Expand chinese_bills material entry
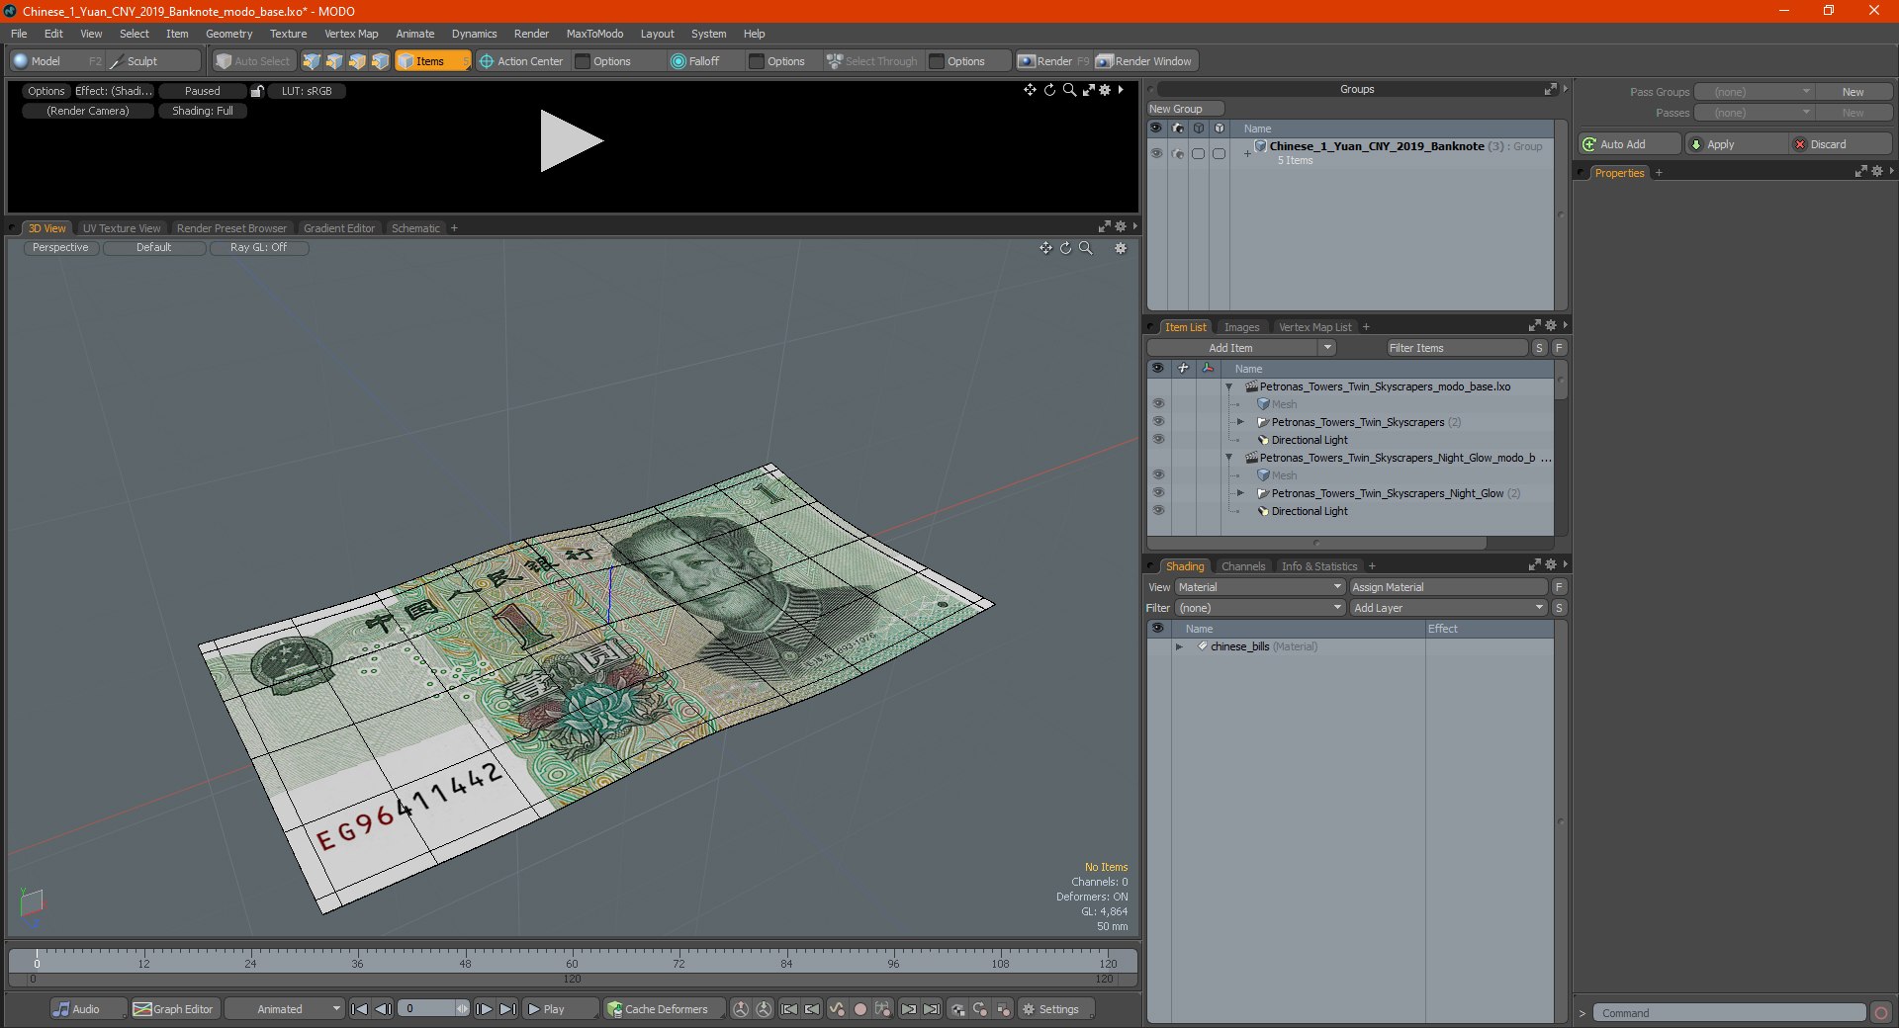Screen dimensions: 1899x1028 click(1179, 646)
